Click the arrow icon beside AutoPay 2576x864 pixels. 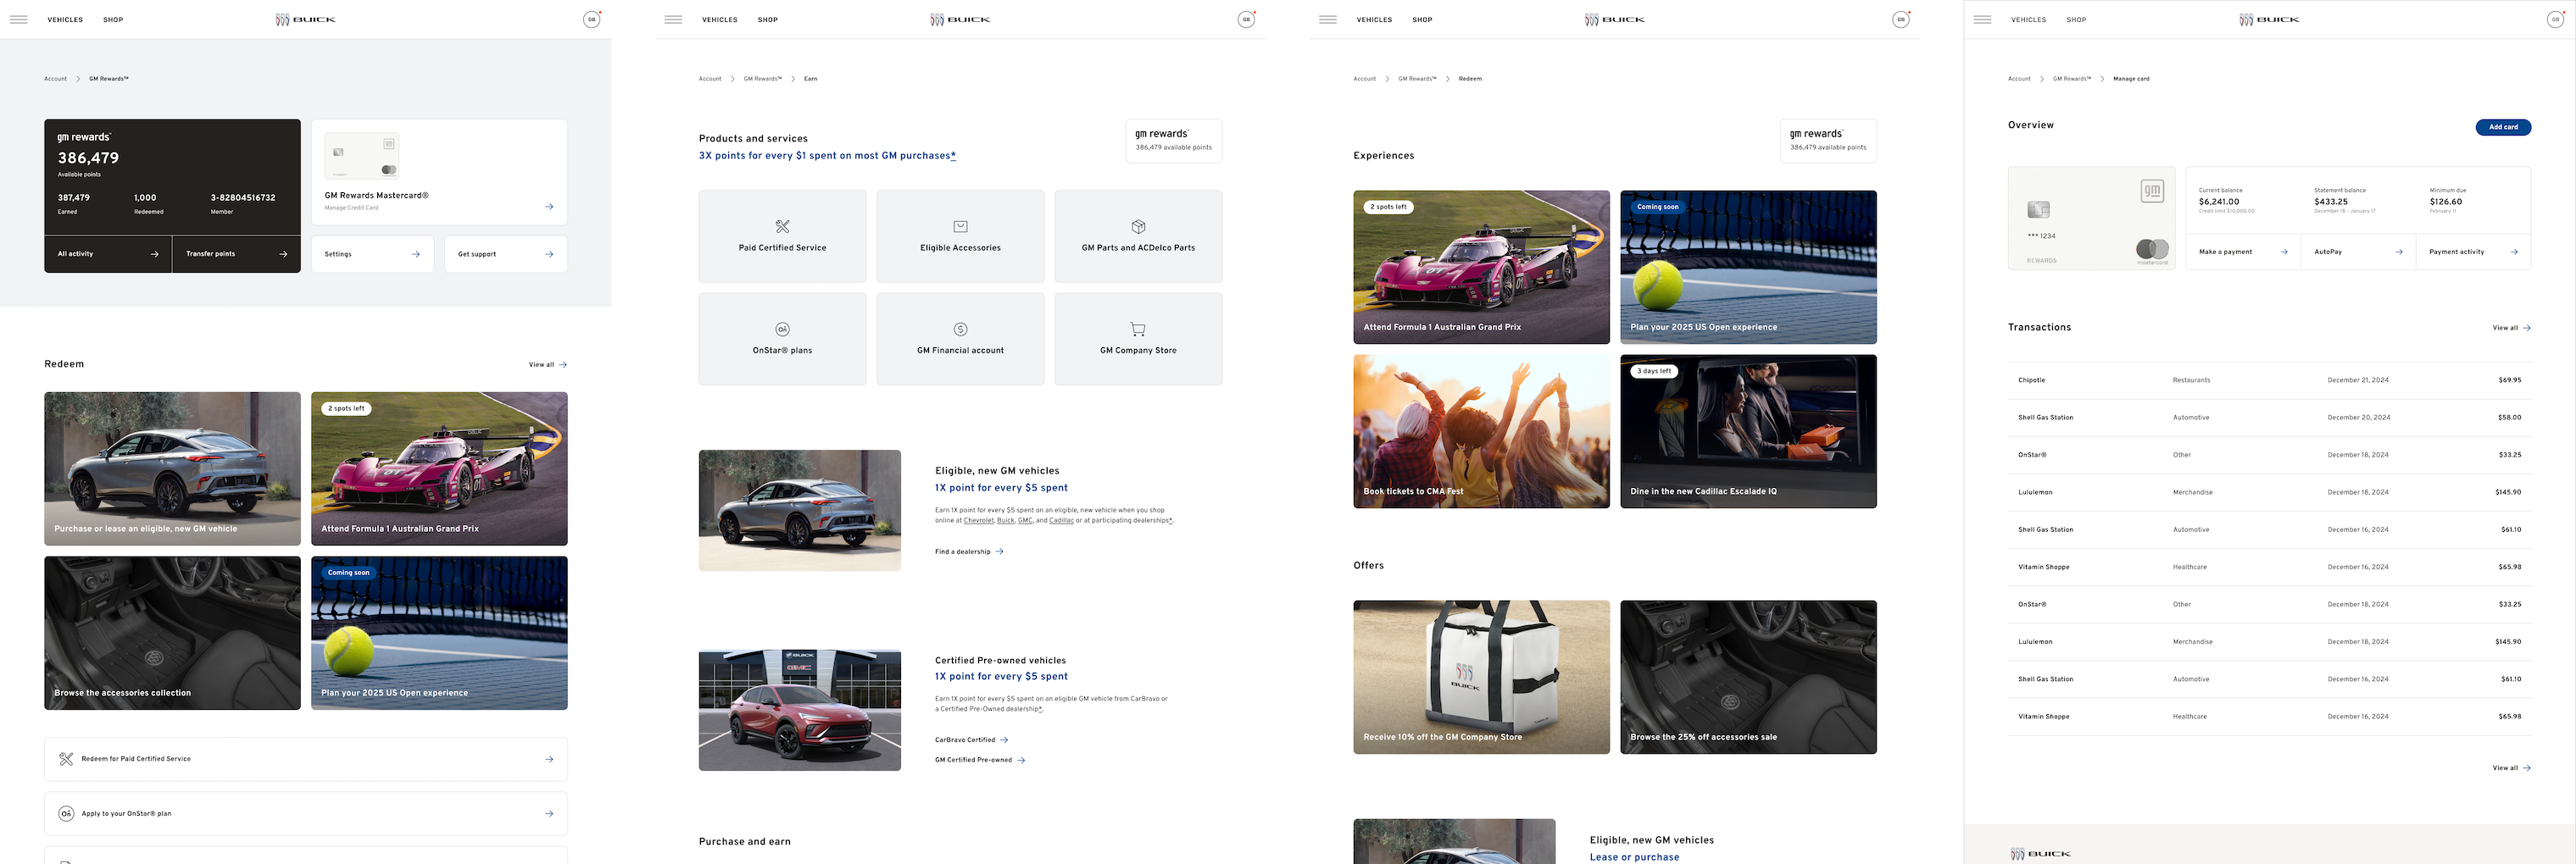point(2399,252)
